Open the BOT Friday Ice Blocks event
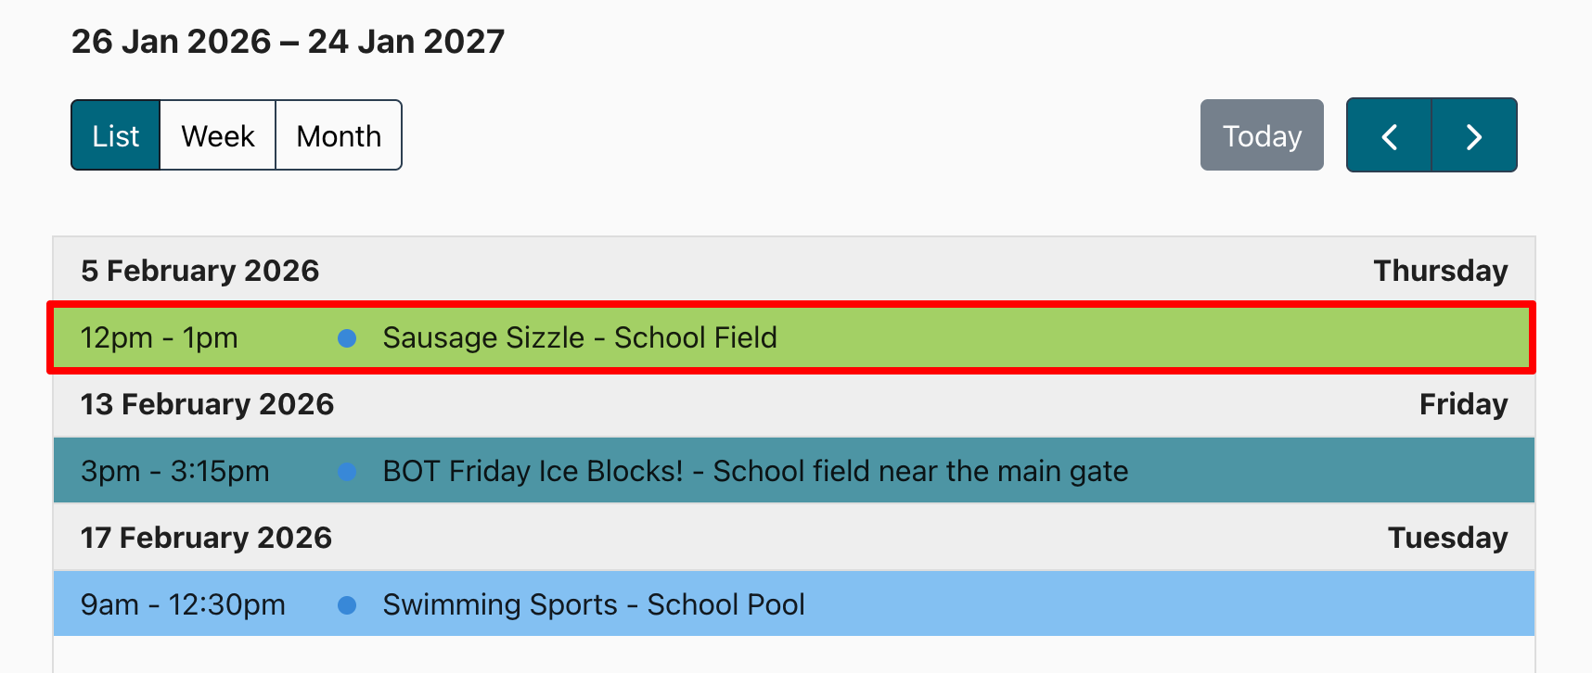 click(x=755, y=472)
